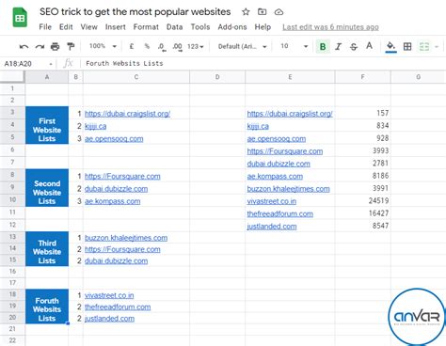Open buzzon.khaleejtimes.com link in column E
446x346 pixels.
click(x=288, y=189)
